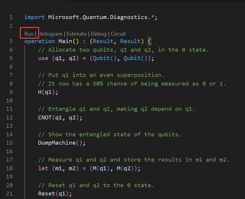Click the Estimate CodeLens link
The image size is (245, 199).
[77, 34]
